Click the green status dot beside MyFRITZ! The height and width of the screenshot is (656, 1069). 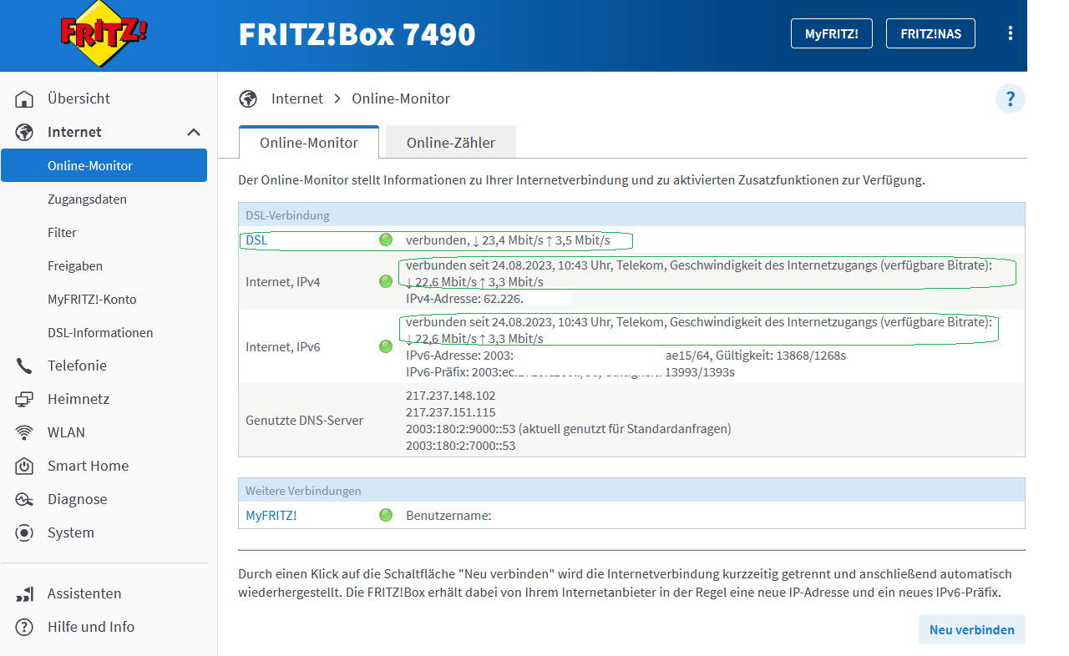coord(386,515)
